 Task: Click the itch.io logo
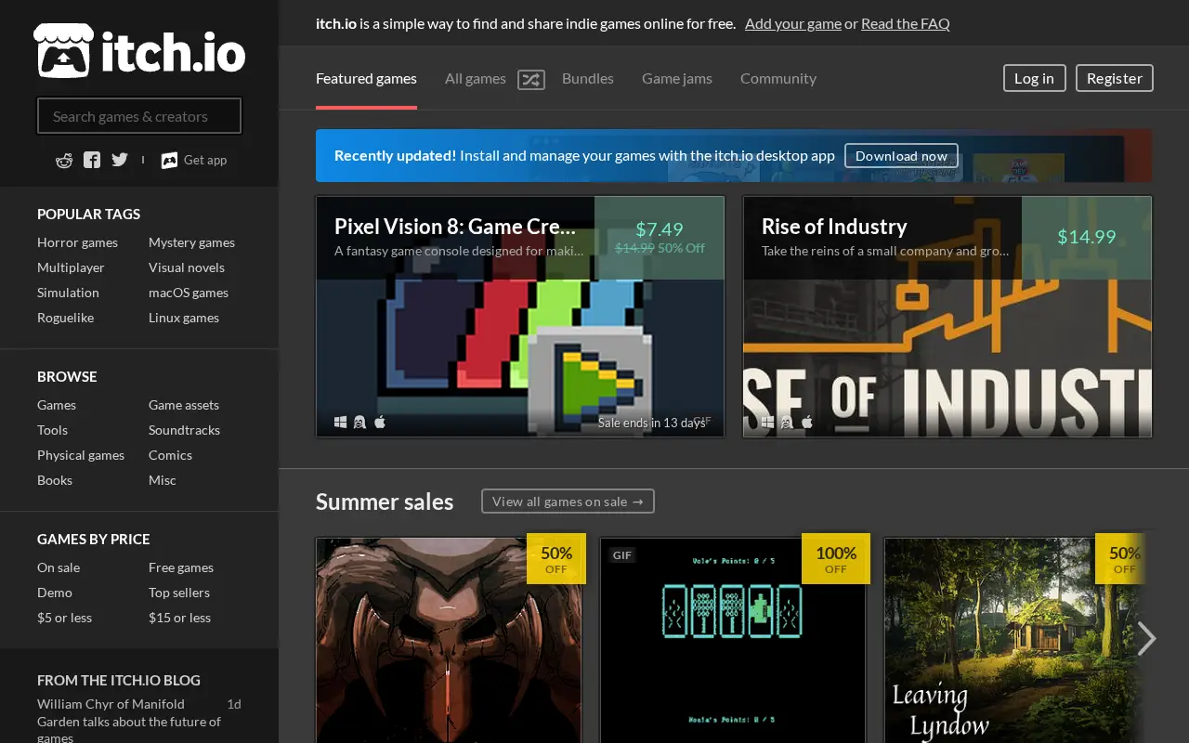click(139, 51)
